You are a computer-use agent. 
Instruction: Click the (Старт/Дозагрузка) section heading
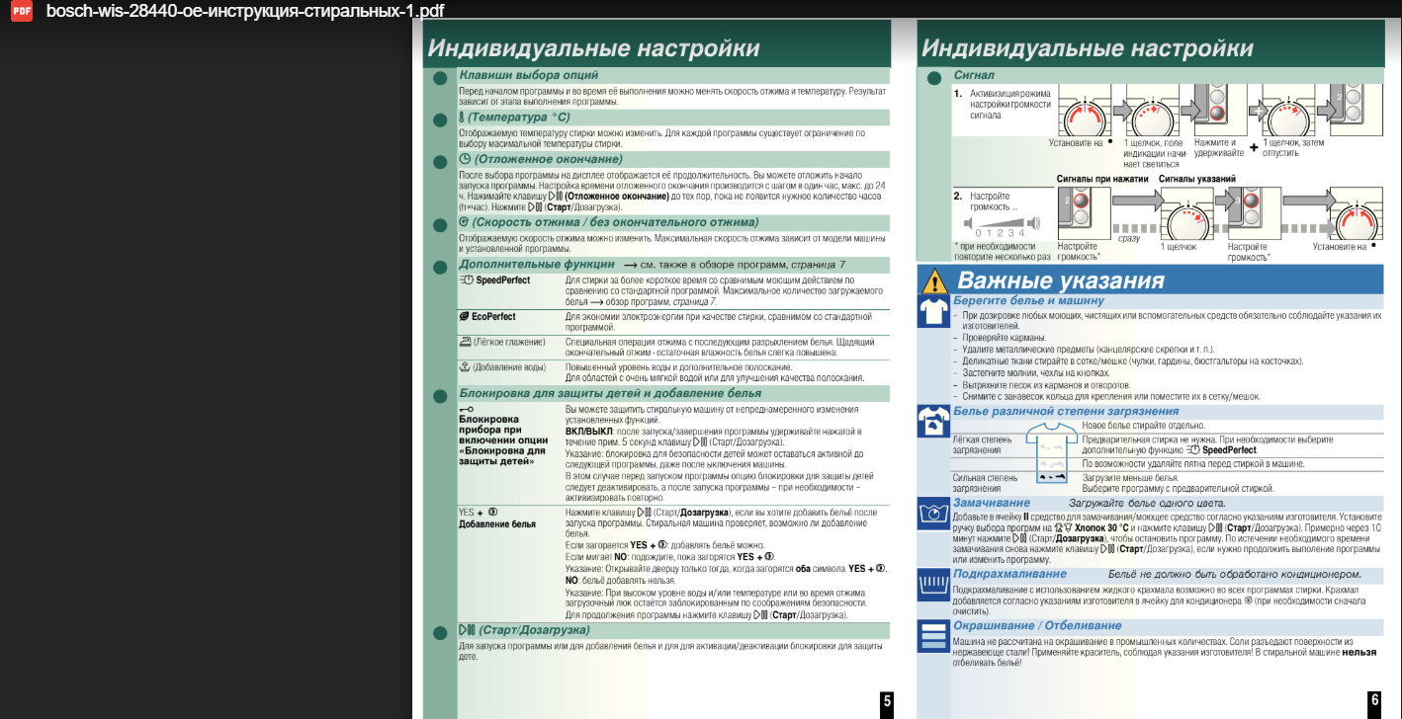click(532, 630)
